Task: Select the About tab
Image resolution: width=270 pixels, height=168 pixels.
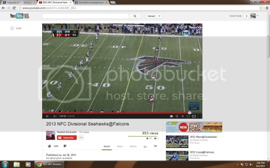Action: (x=107, y=147)
